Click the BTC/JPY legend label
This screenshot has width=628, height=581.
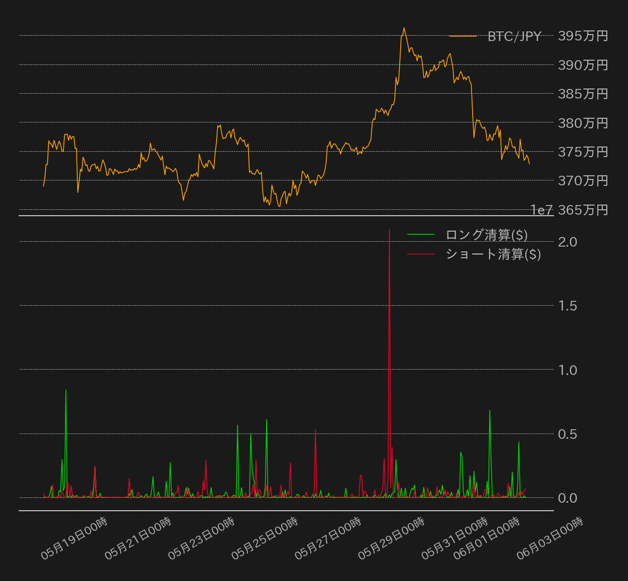514,36
